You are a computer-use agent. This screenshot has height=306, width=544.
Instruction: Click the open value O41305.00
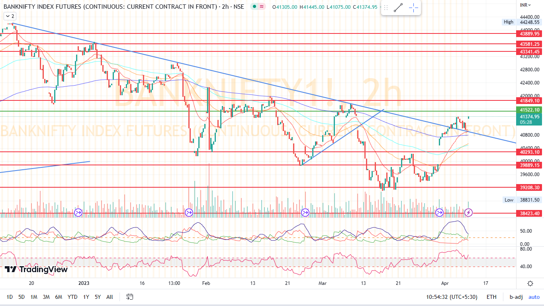click(x=284, y=7)
